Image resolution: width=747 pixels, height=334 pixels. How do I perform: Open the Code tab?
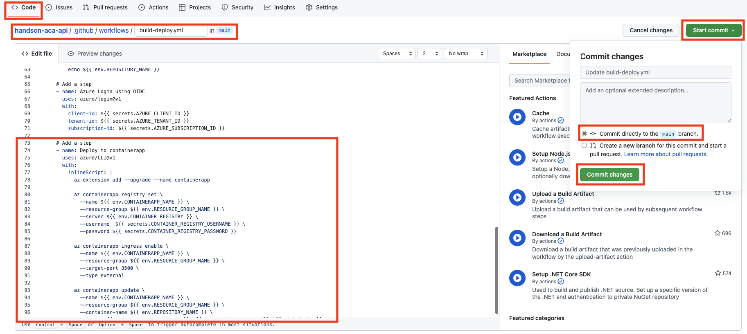pyautogui.click(x=24, y=7)
